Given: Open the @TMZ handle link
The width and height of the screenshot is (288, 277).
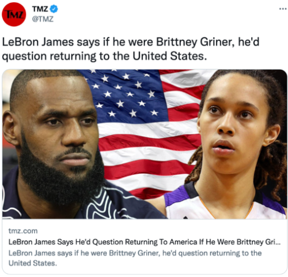Looking at the screenshot, I should coord(43,19).
